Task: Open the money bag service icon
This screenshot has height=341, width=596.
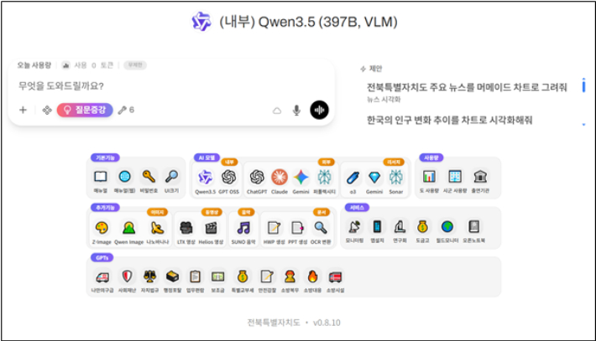Action: pyautogui.click(x=422, y=227)
